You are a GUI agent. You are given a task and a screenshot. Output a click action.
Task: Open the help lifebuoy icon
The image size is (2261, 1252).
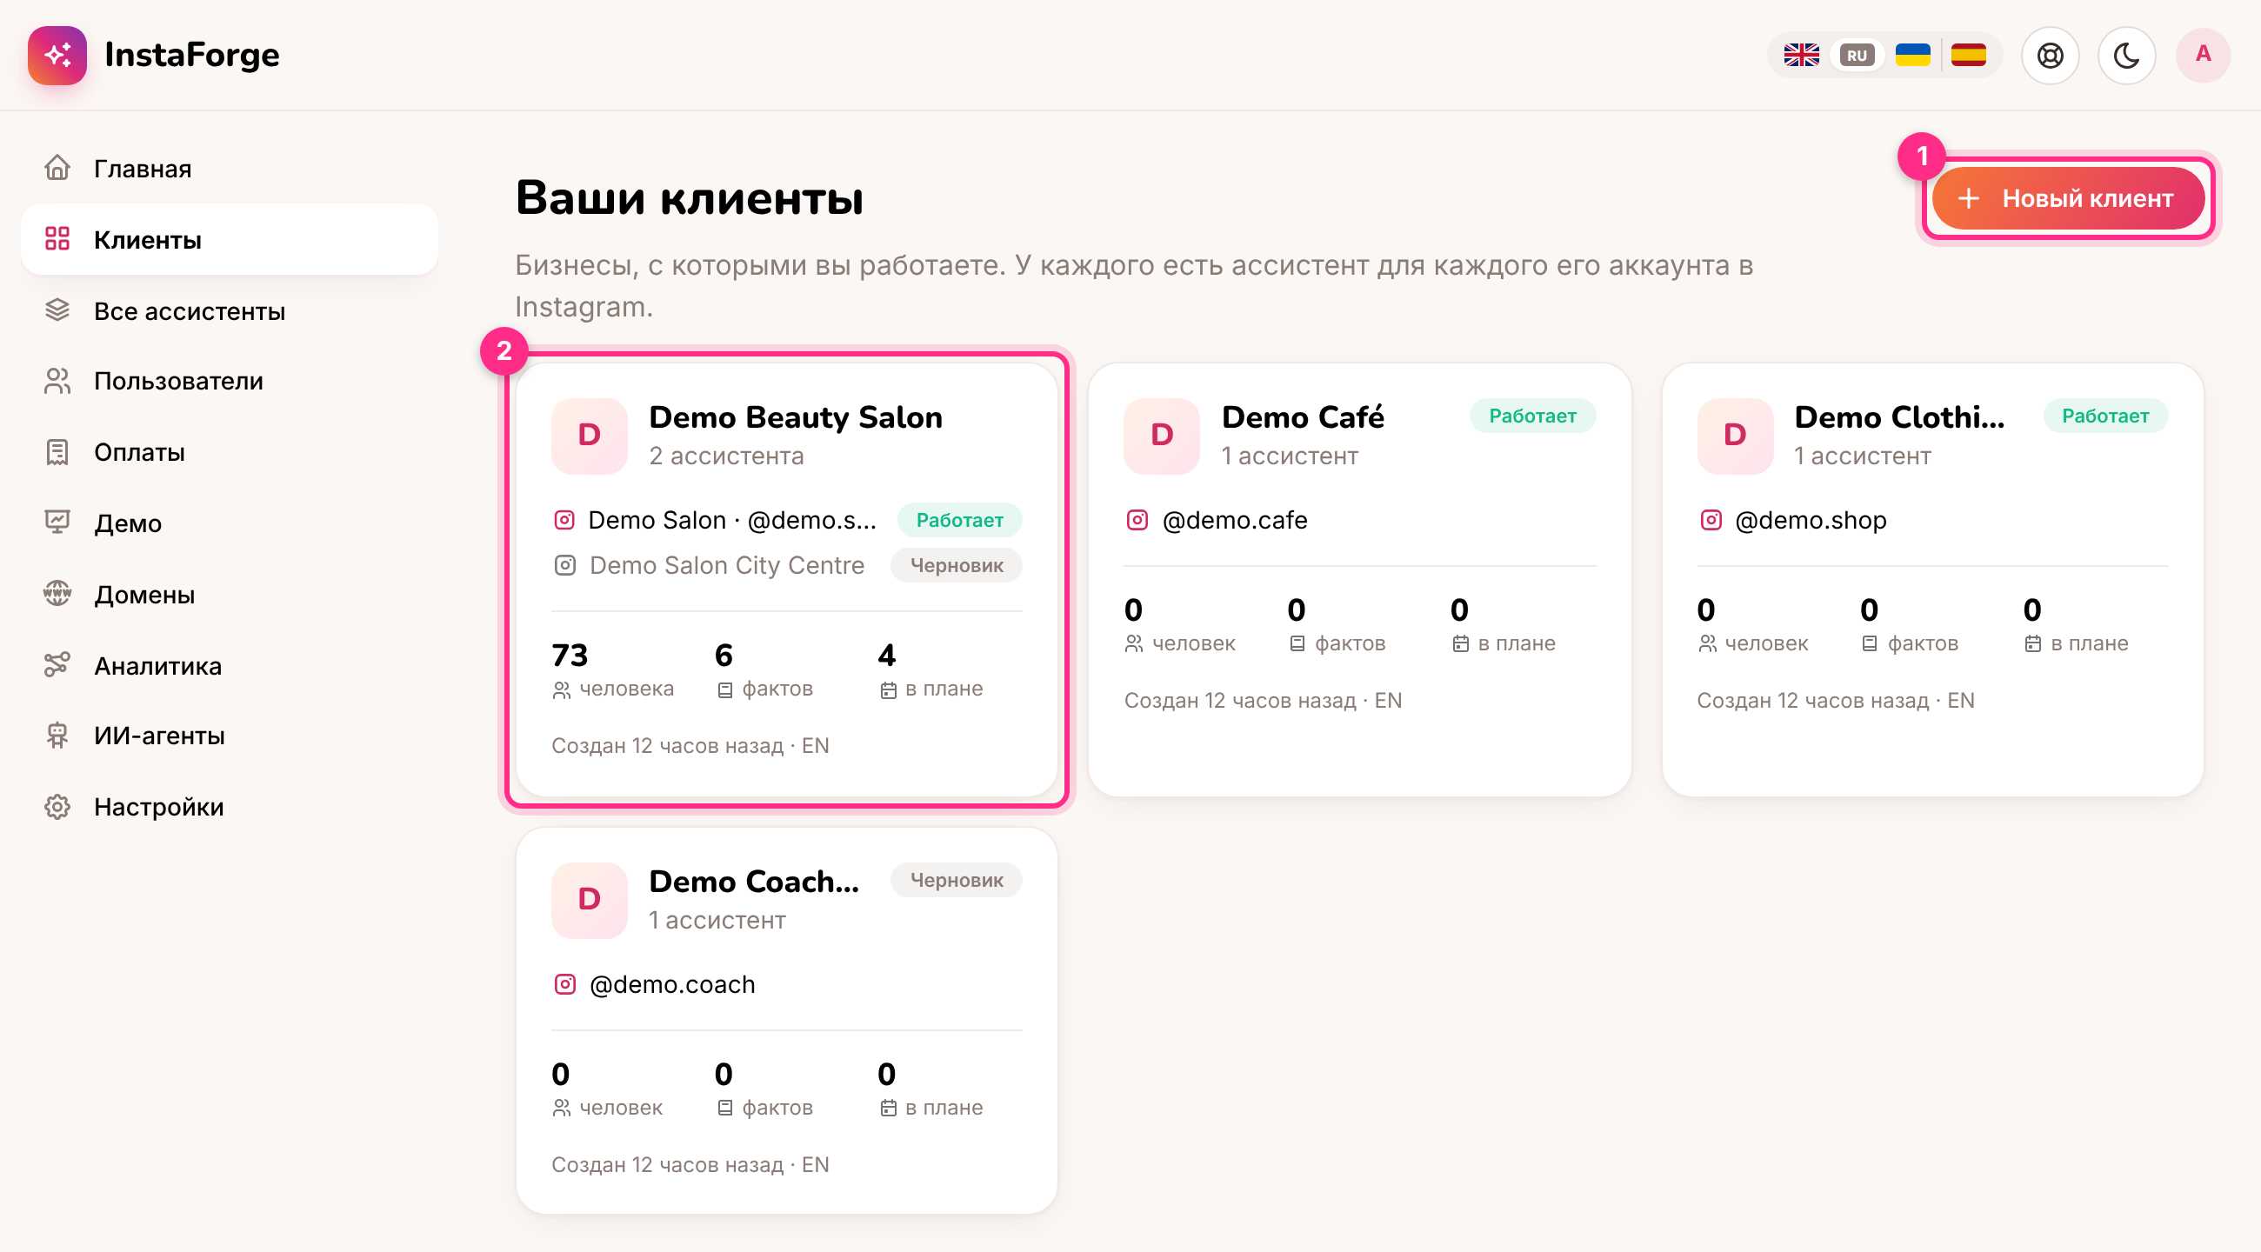(x=2051, y=56)
